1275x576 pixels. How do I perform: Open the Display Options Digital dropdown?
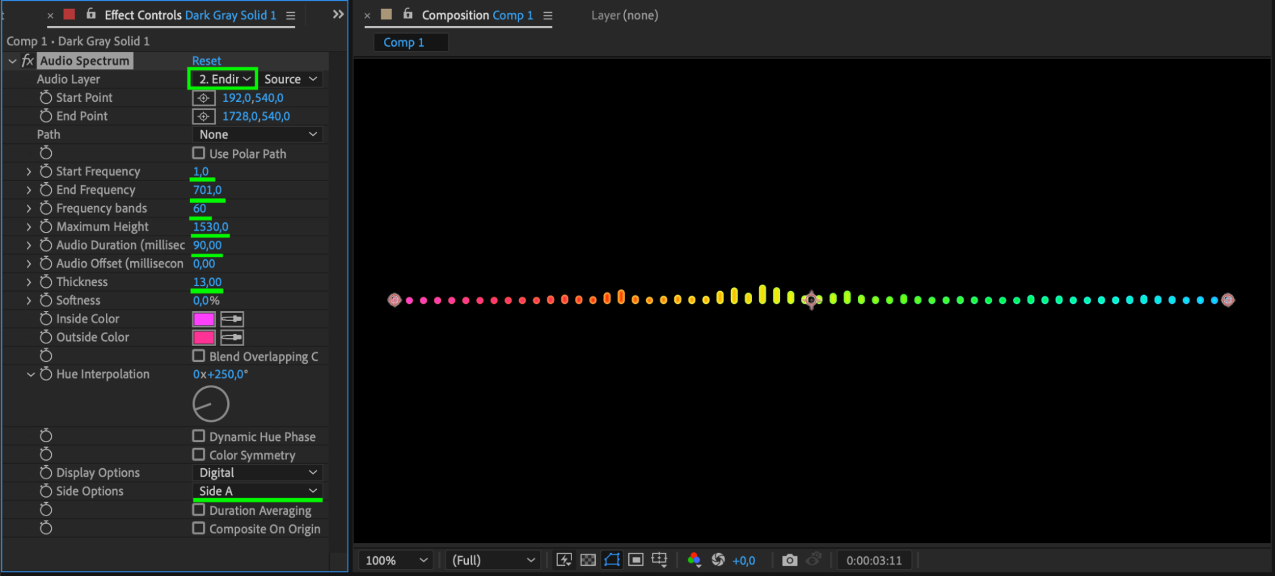257,473
